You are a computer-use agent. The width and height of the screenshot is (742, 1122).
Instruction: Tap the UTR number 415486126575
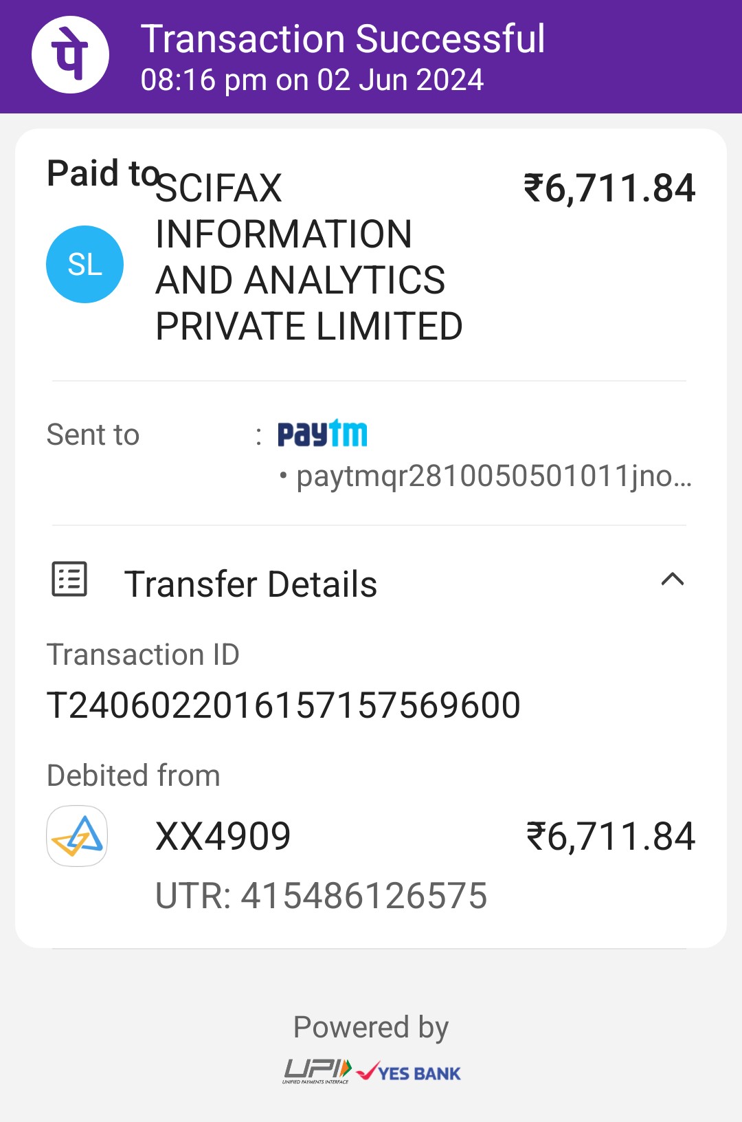pyautogui.click(x=322, y=896)
